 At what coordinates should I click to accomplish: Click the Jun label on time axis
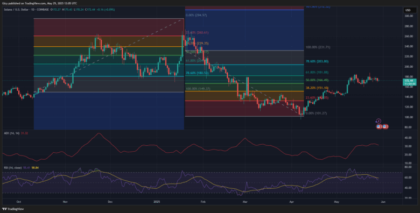click(x=383, y=202)
